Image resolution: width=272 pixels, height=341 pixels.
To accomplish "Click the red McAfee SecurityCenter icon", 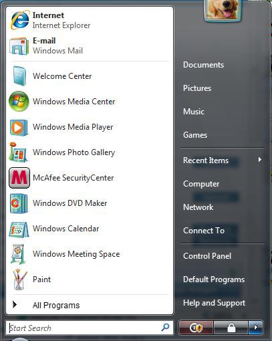I will click(x=19, y=178).
